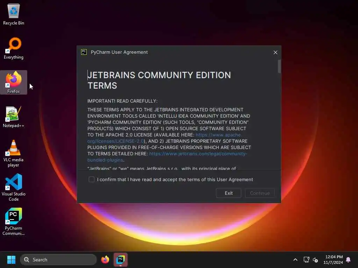Click the muted volume tray icon
Screen dimensions: 358x268
pyautogui.click(x=315, y=260)
